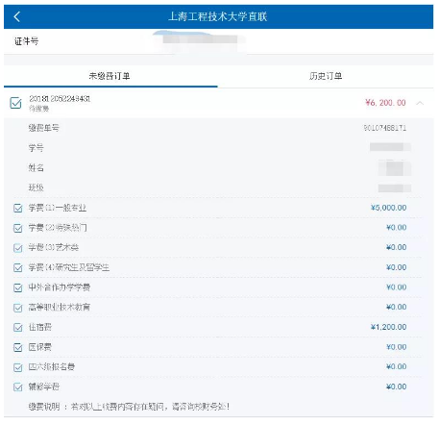Click the 待缴费 status text
439x424 pixels.
click(38, 109)
